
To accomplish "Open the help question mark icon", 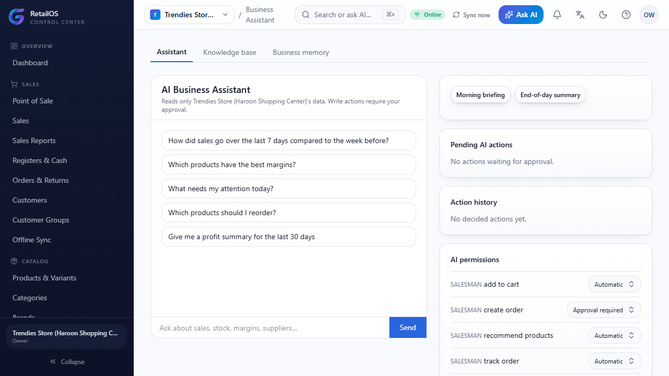I will (626, 15).
